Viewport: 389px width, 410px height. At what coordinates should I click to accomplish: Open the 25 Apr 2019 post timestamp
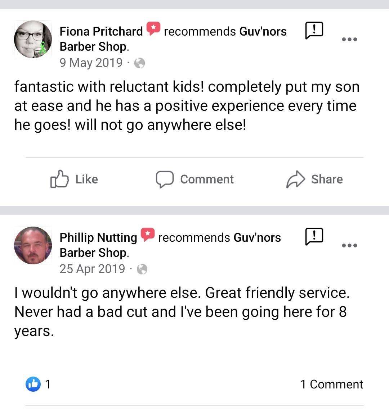coord(92,269)
